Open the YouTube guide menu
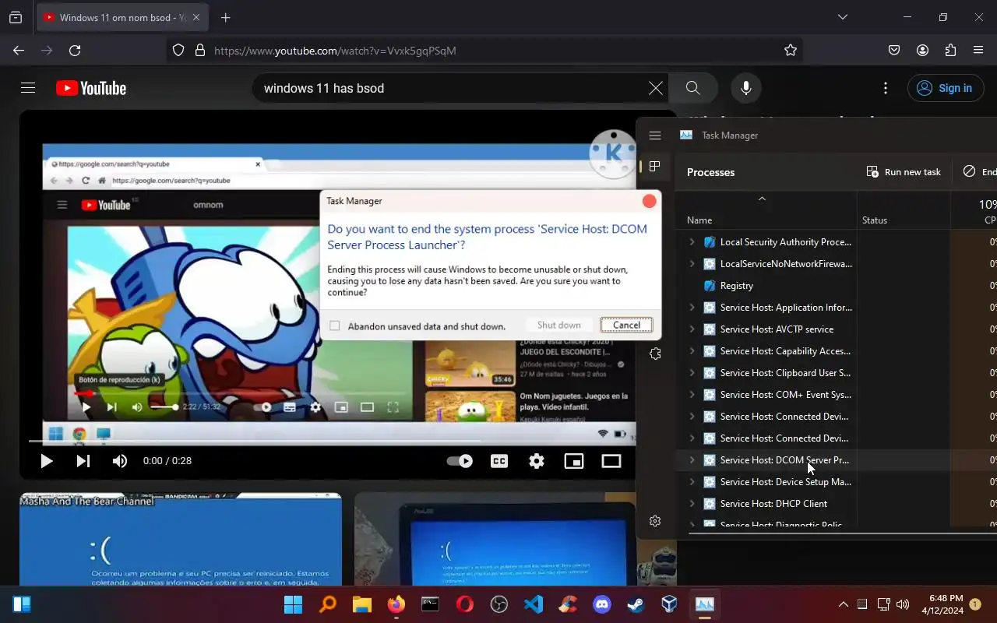Image resolution: width=997 pixels, height=623 pixels. (x=28, y=88)
